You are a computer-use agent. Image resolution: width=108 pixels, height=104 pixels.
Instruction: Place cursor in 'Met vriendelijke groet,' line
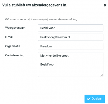point(55,56)
